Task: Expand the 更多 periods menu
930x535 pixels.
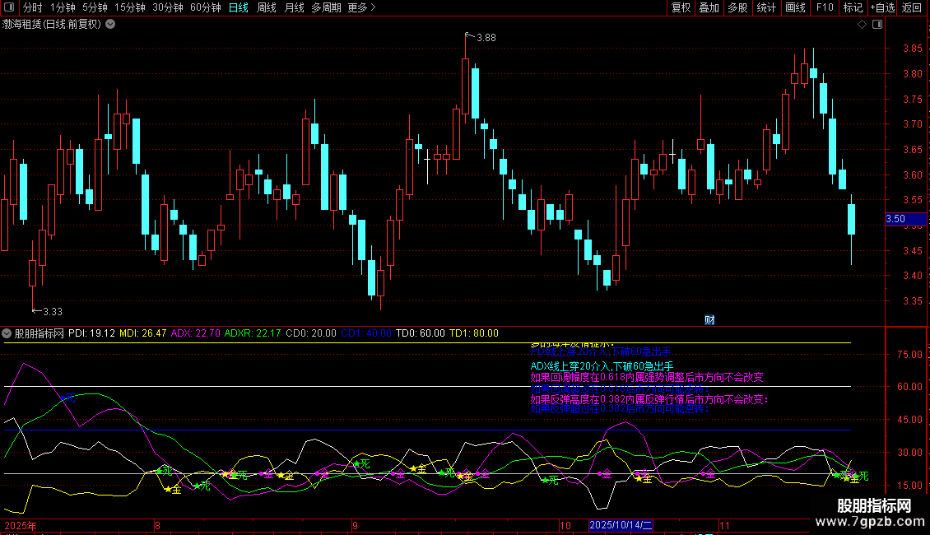Action: [361, 8]
